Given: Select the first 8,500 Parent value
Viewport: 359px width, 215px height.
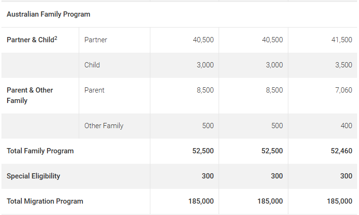Looking at the screenshot, I should [x=205, y=90].
